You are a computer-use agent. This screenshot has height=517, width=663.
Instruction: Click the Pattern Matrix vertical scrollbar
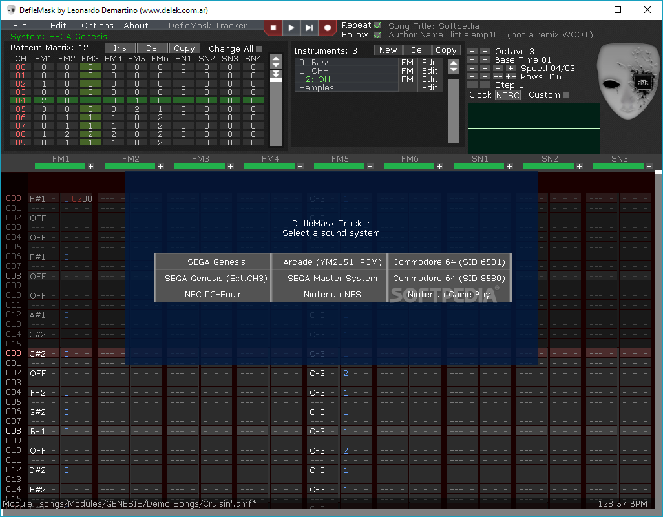click(x=276, y=112)
